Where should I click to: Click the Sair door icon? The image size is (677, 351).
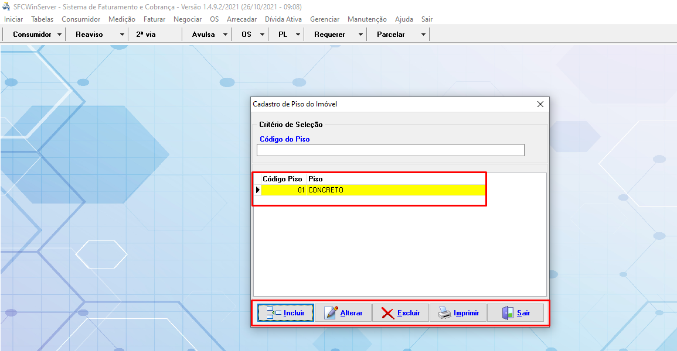pyautogui.click(x=508, y=313)
